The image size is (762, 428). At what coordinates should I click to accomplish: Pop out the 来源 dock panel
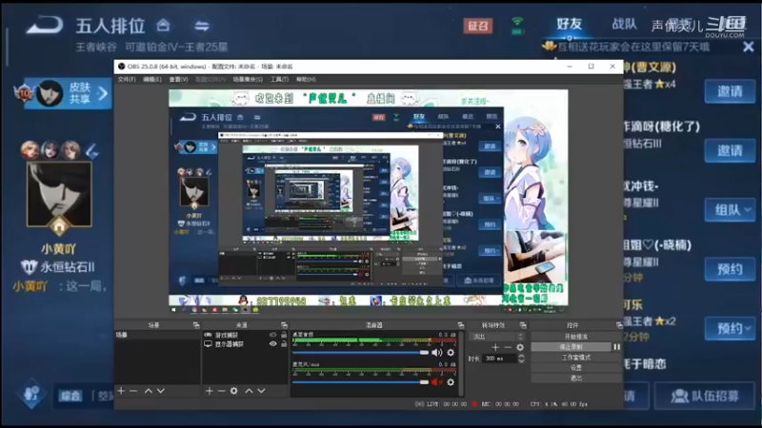(284, 325)
